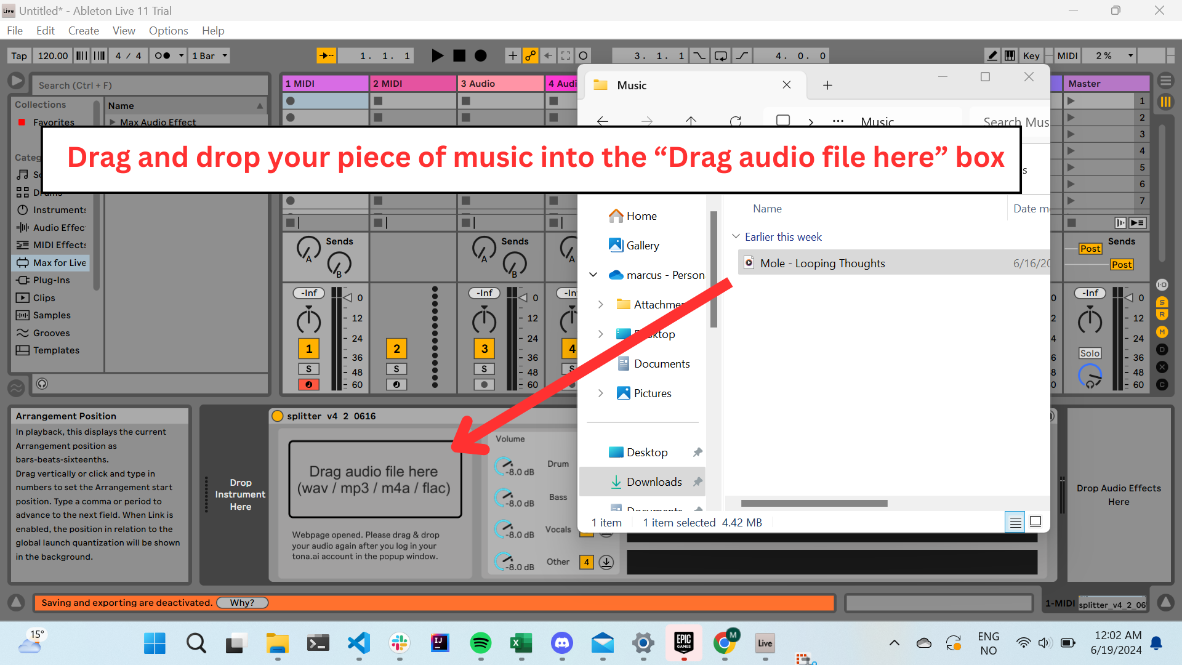Toggle the metronome button
1182x665 pixels.
pos(163,56)
